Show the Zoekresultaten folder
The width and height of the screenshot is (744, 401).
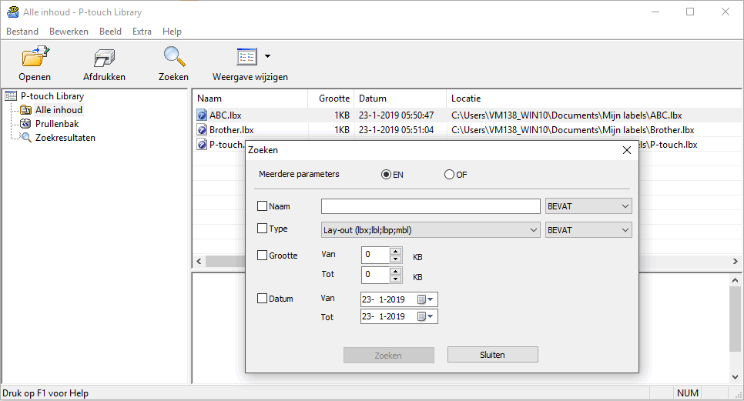pos(65,138)
